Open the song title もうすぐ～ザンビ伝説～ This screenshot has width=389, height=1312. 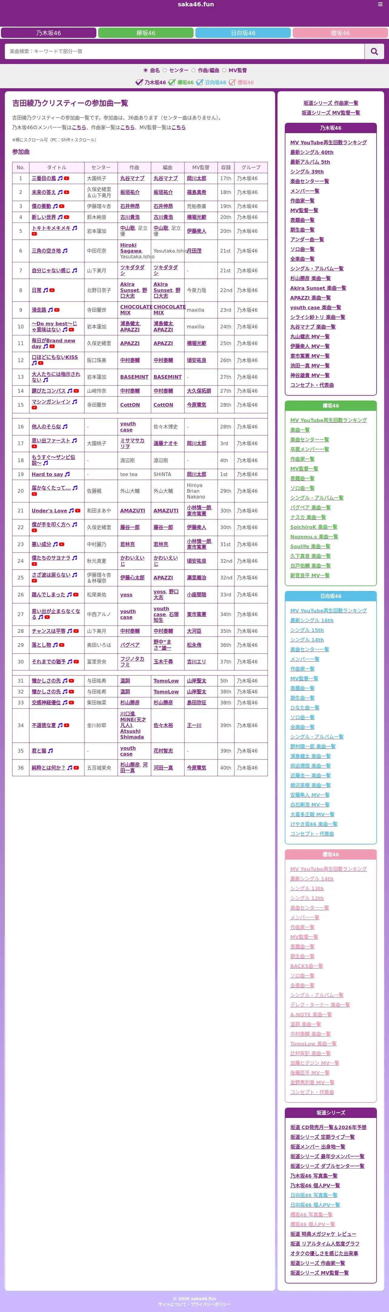coord(53,460)
